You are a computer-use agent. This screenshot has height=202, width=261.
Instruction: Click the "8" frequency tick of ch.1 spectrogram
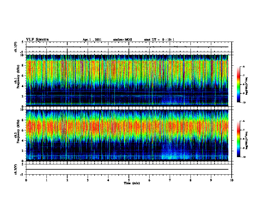coord(23,65)
